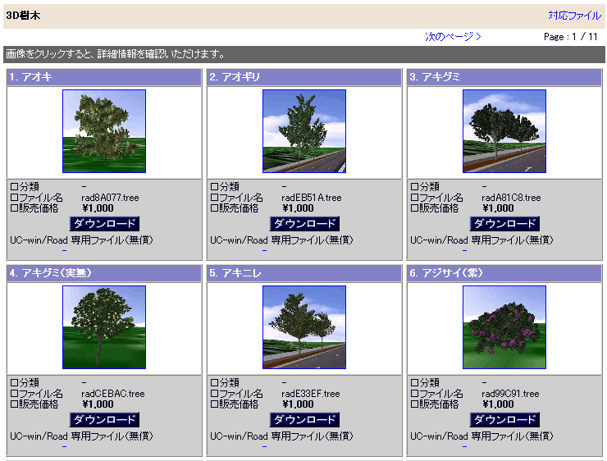
Task: Click the ¥1,000 price under アジサイ(紫)
Action: [498, 404]
